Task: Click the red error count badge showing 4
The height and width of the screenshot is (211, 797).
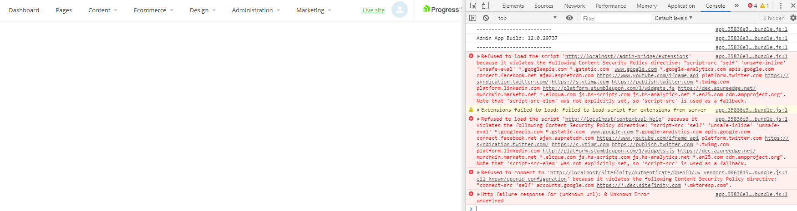Action: 752,6
